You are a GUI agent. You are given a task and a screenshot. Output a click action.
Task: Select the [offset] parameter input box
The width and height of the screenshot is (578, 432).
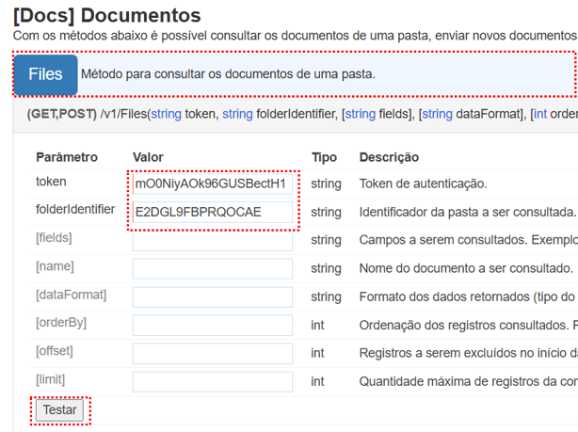point(213,354)
